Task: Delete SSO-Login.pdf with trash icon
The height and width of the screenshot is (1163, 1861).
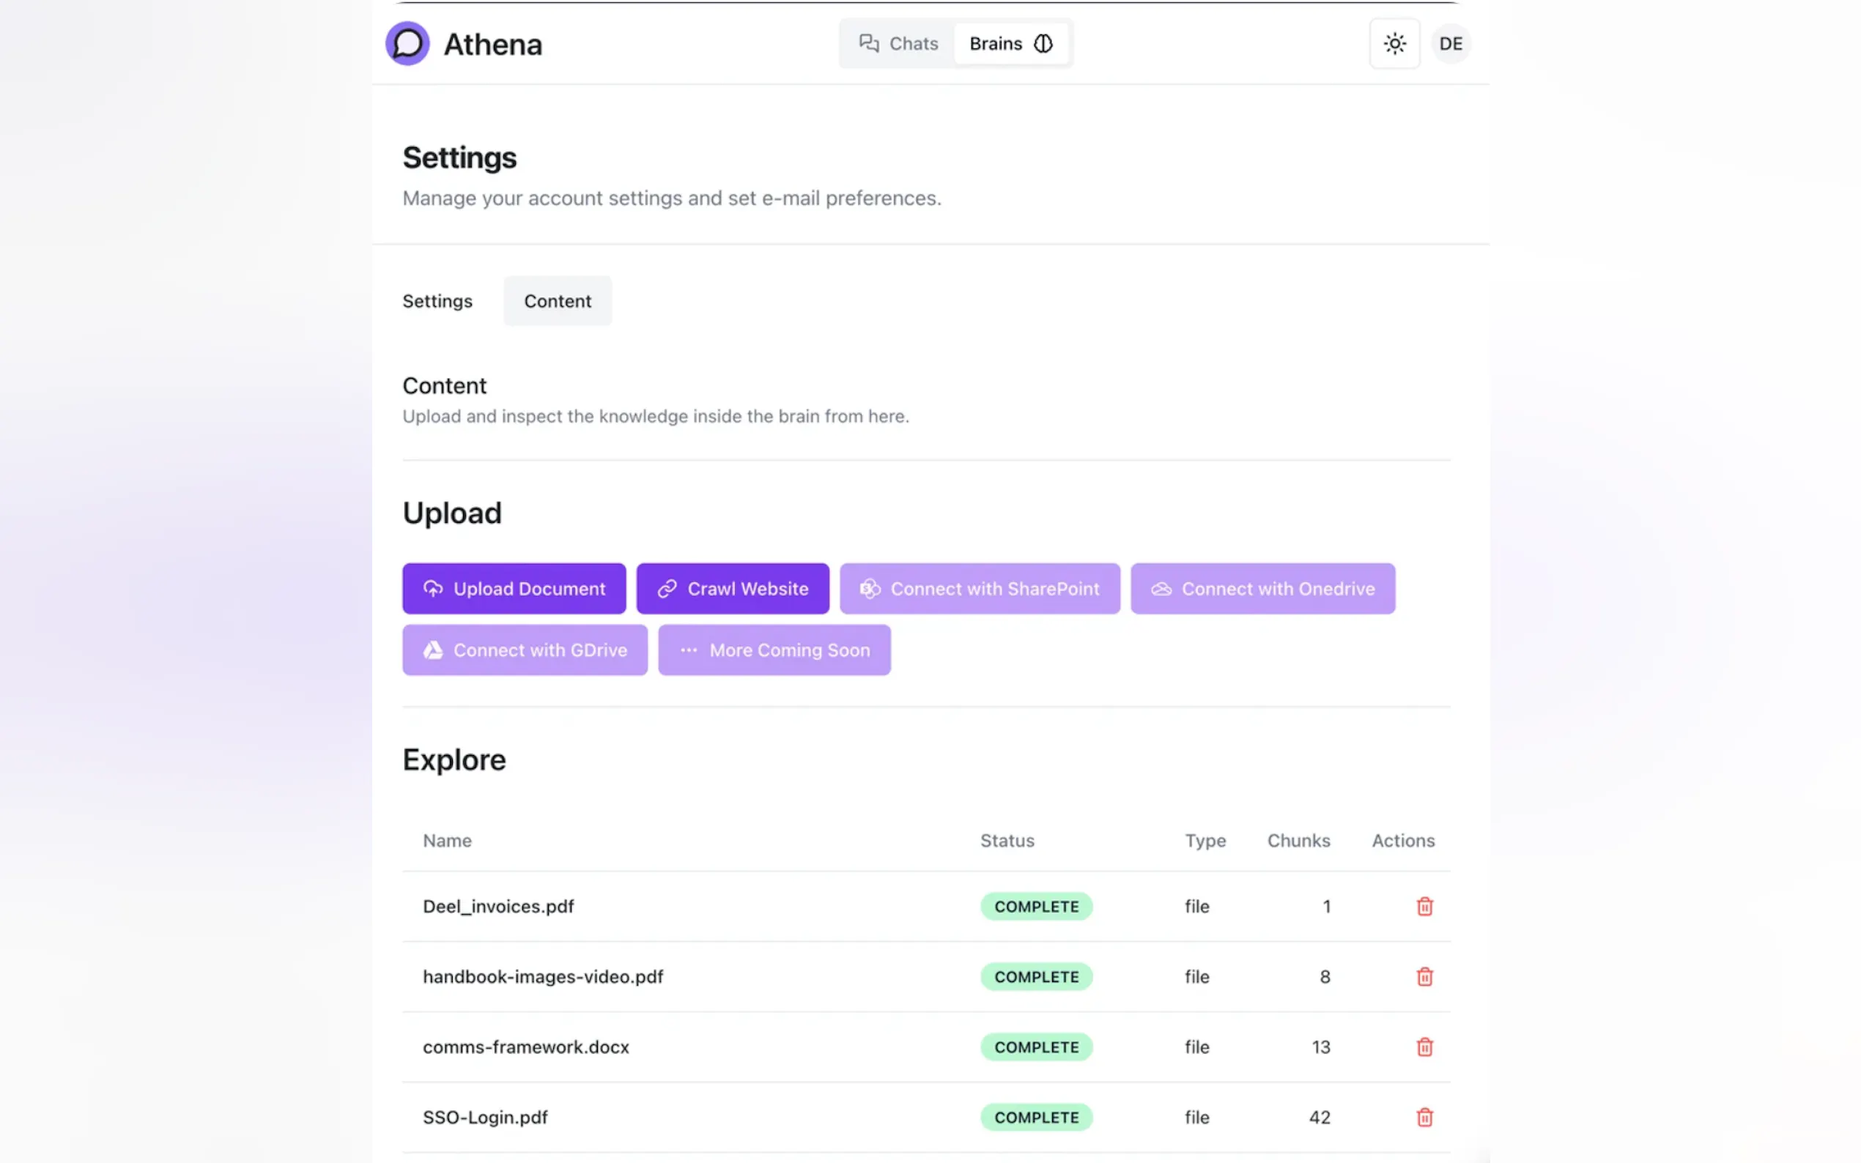Action: coord(1424,1117)
